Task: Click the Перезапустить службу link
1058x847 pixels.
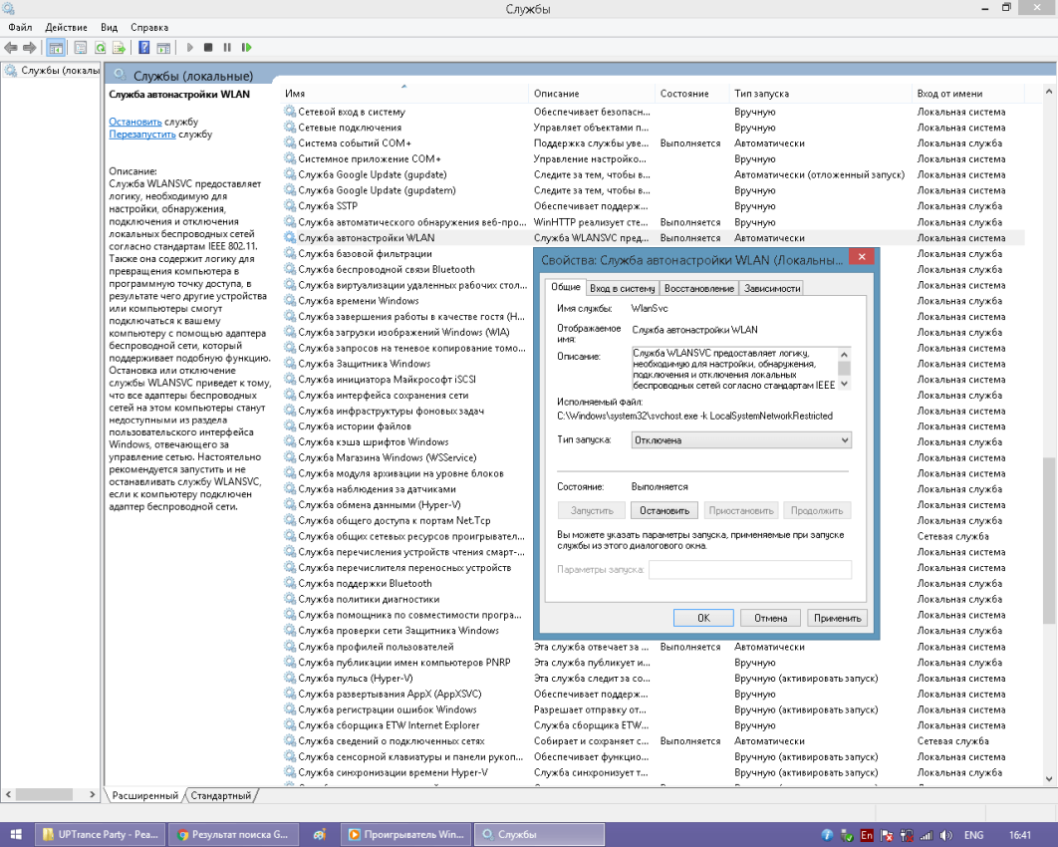Action: (x=142, y=134)
